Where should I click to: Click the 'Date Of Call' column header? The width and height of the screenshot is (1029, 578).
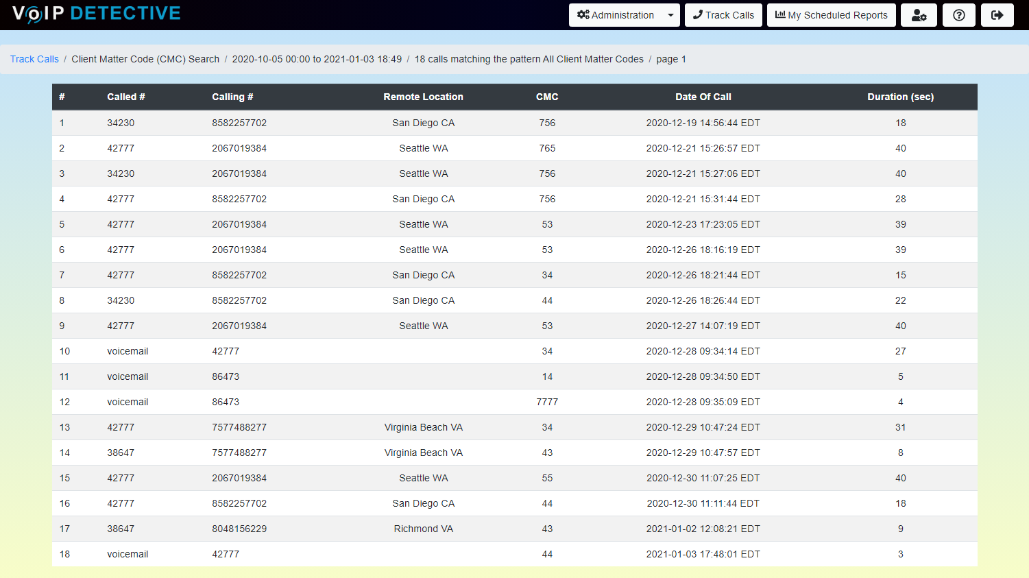click(703, 97)
